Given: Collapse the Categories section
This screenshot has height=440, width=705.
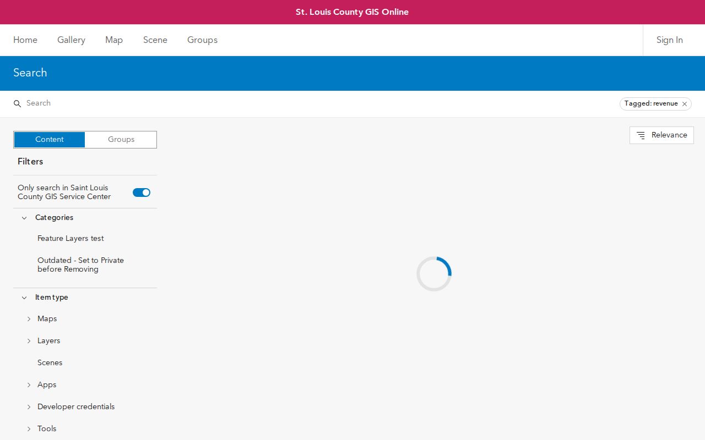Looking at the screenshot, I should click(x=24, y=218).
